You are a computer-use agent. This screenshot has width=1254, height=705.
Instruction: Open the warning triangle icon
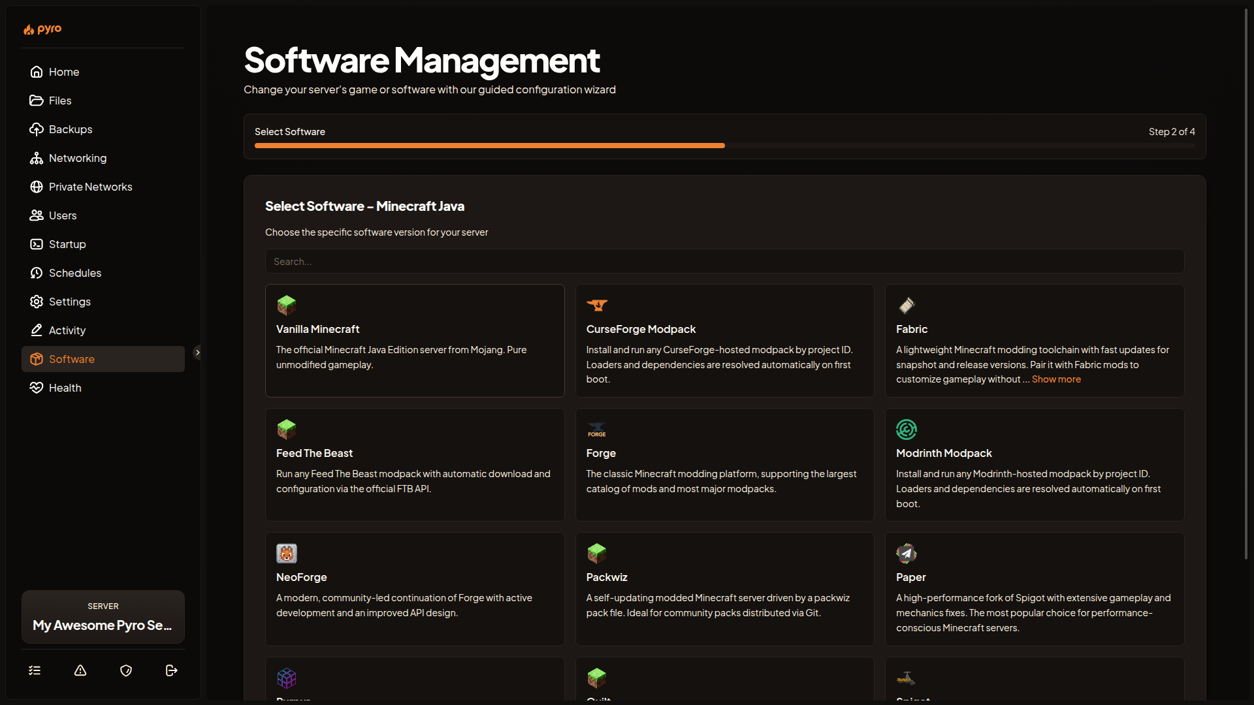[80, 670]
